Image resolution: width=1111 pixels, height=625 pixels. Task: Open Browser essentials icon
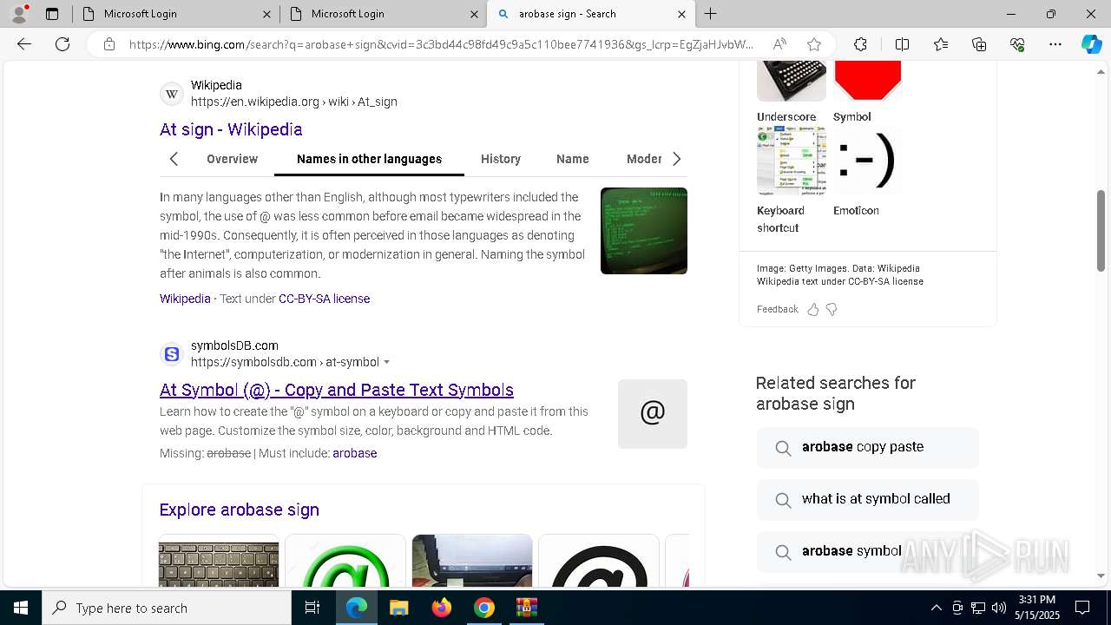[x=1017, y=44]
